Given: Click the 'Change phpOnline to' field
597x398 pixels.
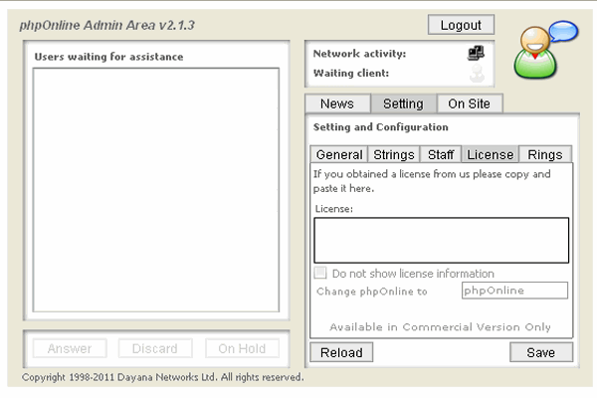Looking at the screenshot, I should tap(514, 291).
